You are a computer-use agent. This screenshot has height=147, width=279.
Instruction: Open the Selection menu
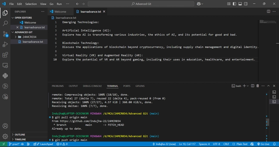click(x=31, y=4)
